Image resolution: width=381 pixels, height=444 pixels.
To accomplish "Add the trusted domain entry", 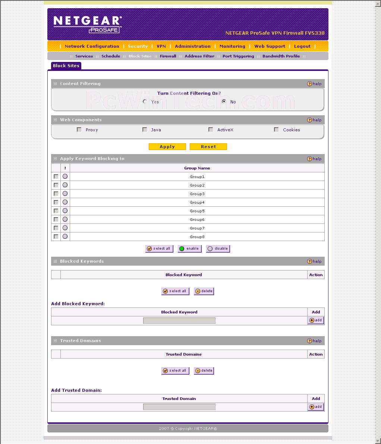I will (316, 407).
